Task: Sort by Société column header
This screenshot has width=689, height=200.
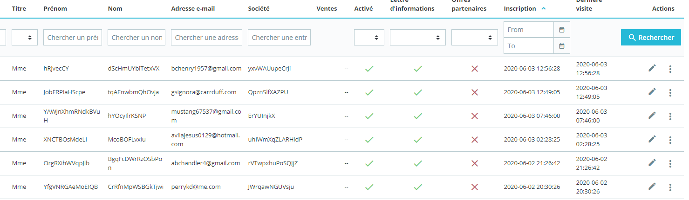Action: pyautogui.click(x=259, y=9)
